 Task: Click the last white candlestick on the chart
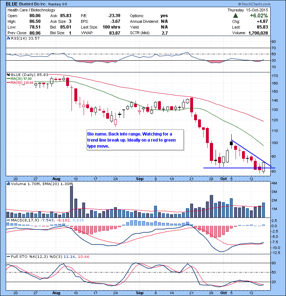tap(263, 167)
